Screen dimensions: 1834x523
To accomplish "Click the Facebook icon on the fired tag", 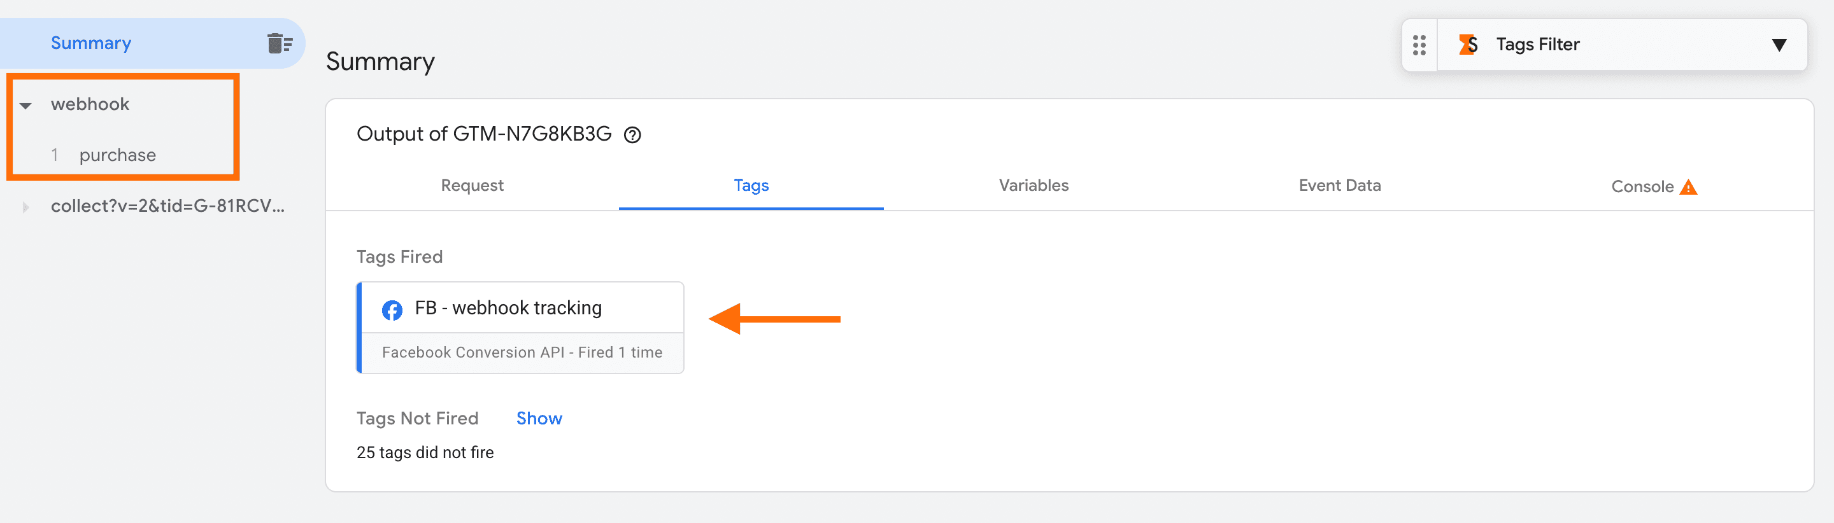I will pos(392,309).
